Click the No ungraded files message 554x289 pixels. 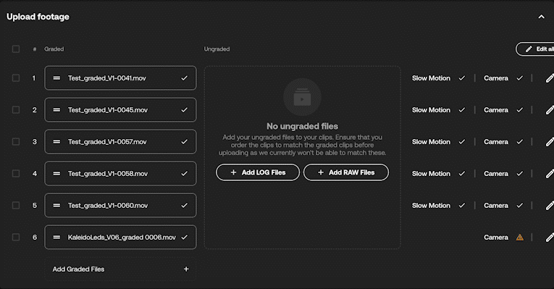pyautogui.click(x=302, y=126)
